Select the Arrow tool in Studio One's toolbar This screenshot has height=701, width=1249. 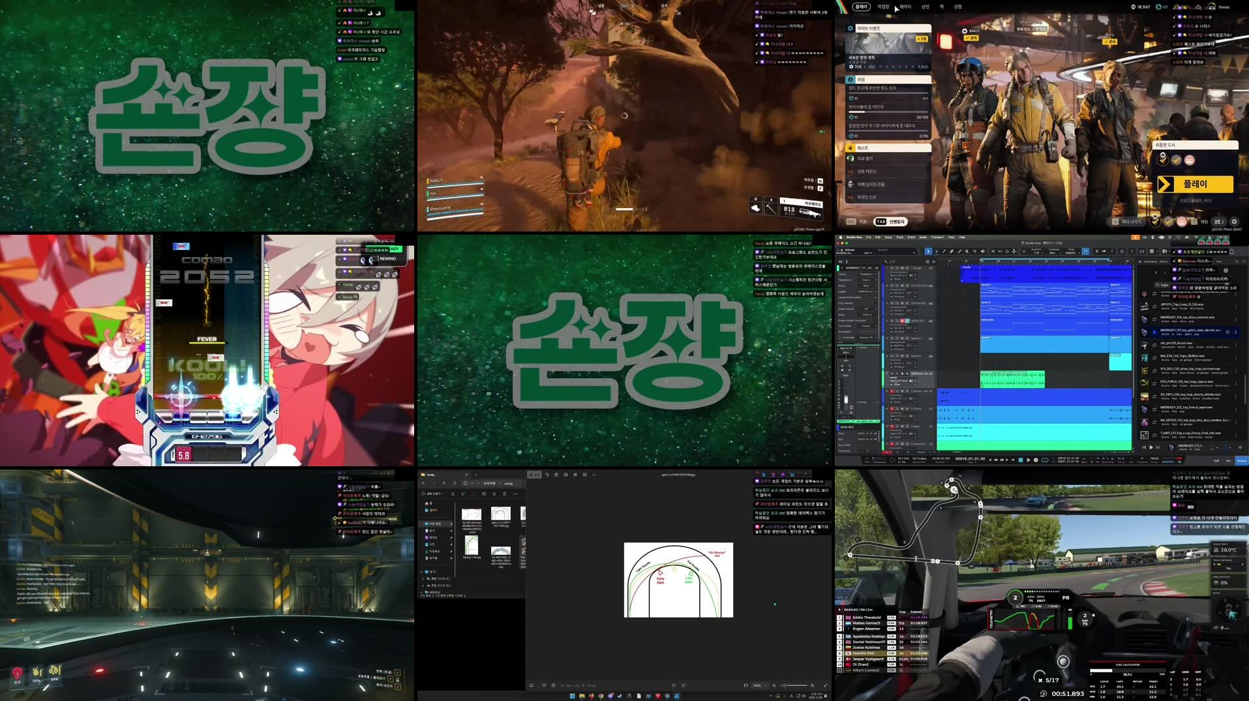(928, 251)
